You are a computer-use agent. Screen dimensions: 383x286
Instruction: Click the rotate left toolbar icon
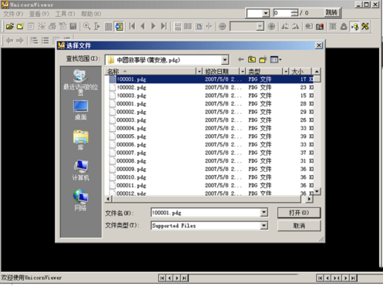[x=285, y=26]
